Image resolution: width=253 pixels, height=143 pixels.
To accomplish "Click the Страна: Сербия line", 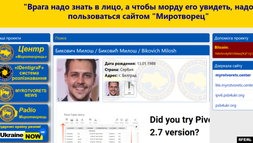I will (x=119, y=70).
